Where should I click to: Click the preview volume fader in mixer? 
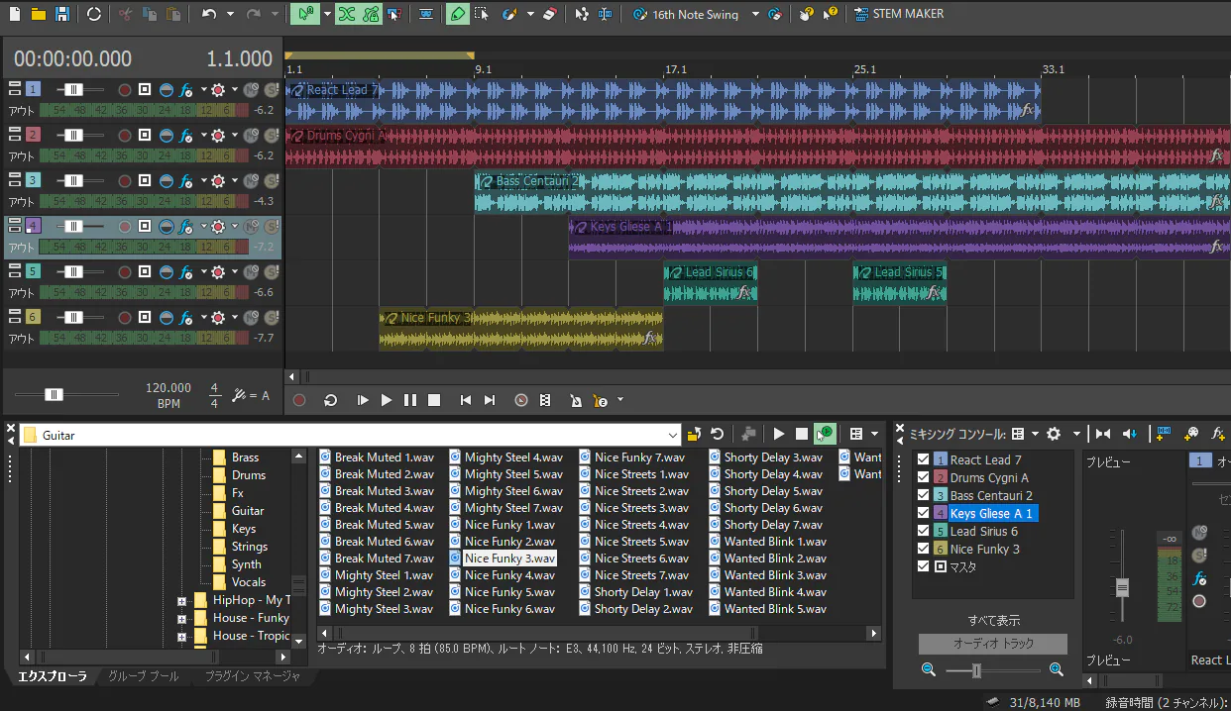(x=1122, y=588)
